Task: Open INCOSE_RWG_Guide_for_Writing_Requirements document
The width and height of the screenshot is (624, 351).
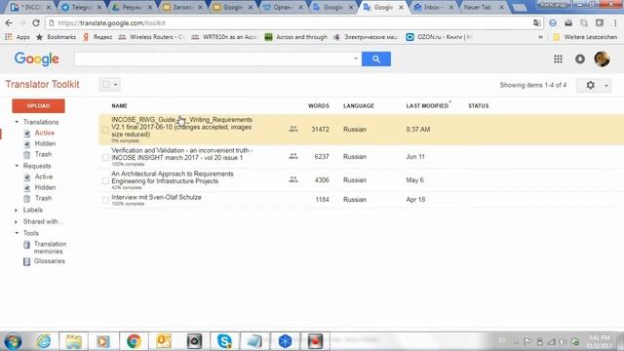Action: click(181, 127)
